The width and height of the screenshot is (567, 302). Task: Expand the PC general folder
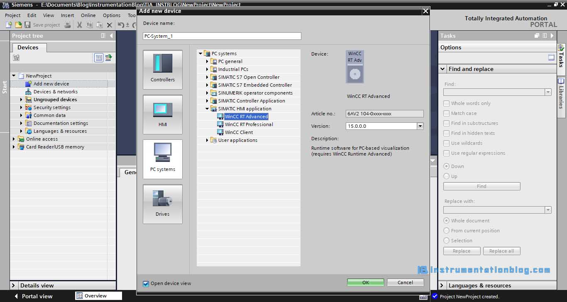pos(207,61)
